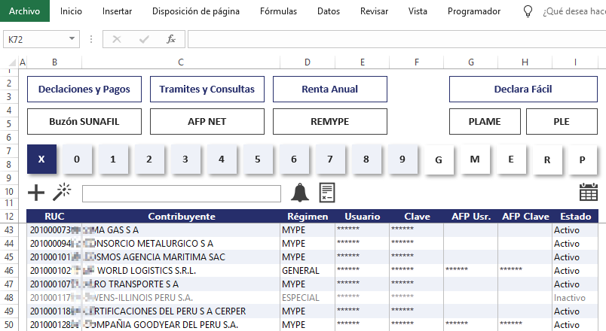This screenshot has height=331, width=606.
Task: Select the ESPECIAL regime cell
Action: click(x=308, y=297)
